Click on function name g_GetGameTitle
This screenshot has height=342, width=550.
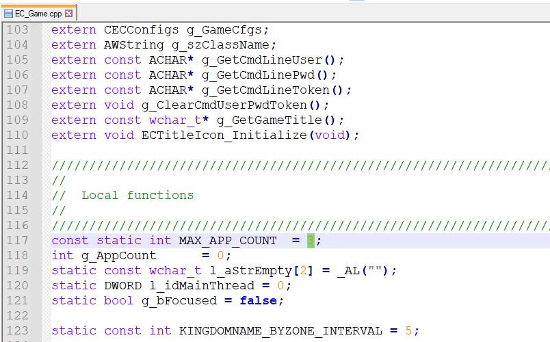tap(270, 120)
